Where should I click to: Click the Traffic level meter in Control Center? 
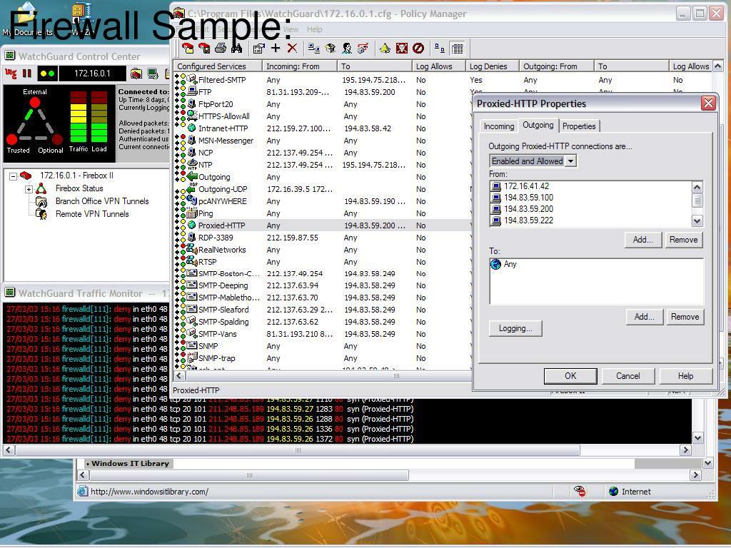tap(79, 116)
